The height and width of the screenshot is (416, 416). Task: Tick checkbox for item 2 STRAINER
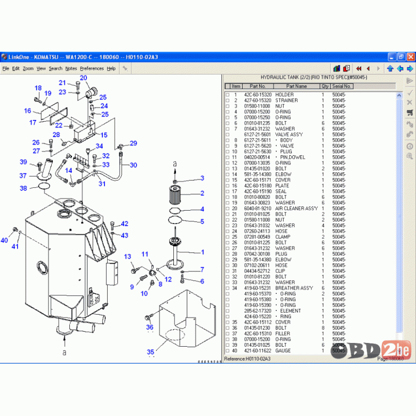point(227,101)
